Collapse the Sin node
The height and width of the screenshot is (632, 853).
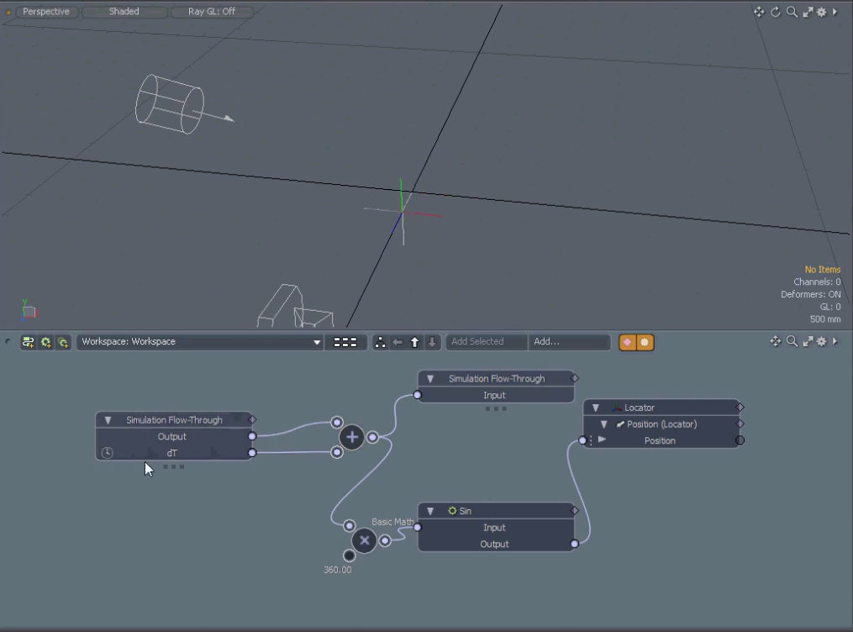click(x=430, y=511)
